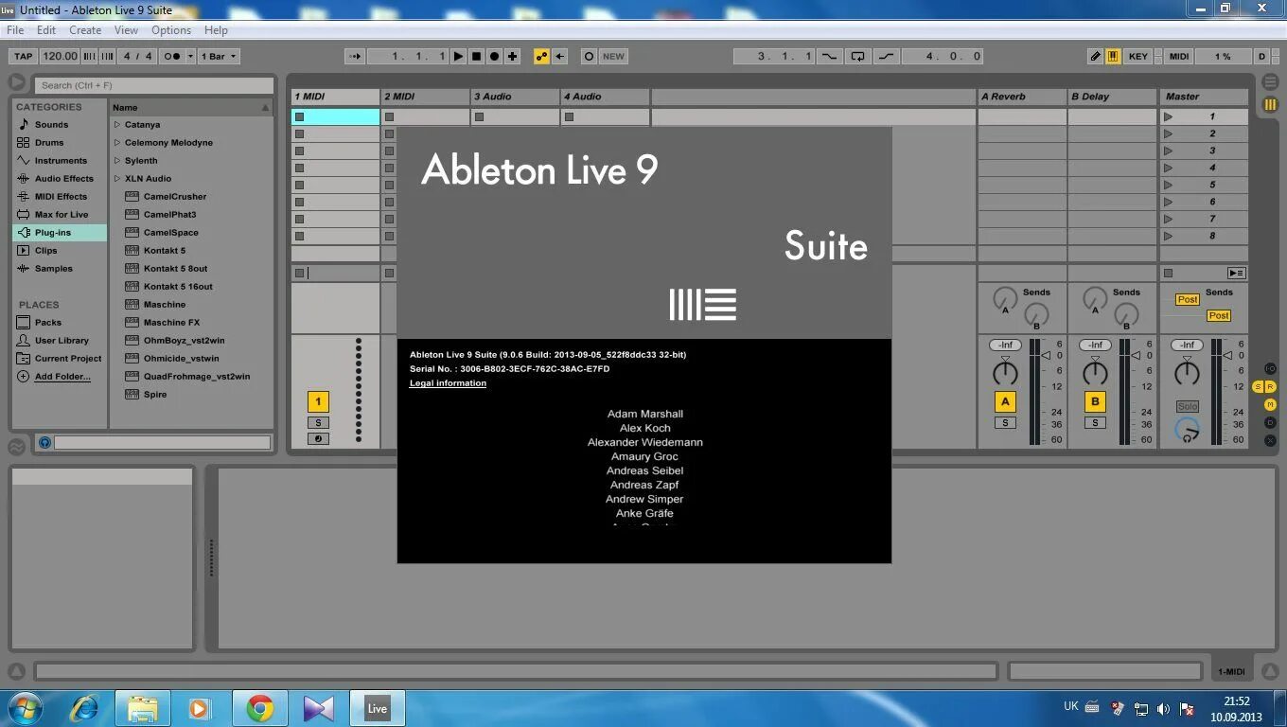Screen dimensions: 1287x727
Task: Click the Re-Enable Automation arrow button
Action: click(560, 56)
